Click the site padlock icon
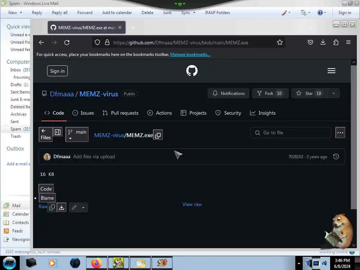This screenshot has height=270, width=360. click(107, 43)
